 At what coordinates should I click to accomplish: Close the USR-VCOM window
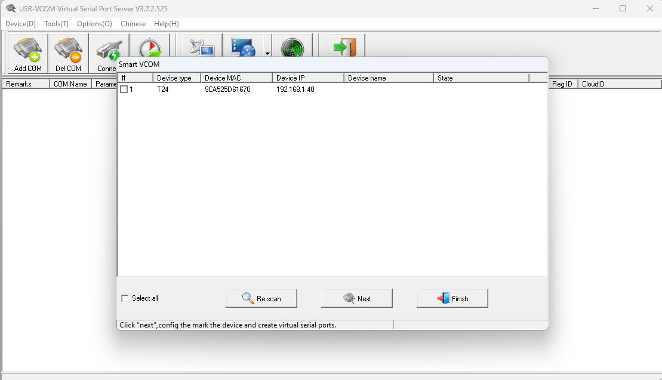pyautogui.click(x=649, y=8)
